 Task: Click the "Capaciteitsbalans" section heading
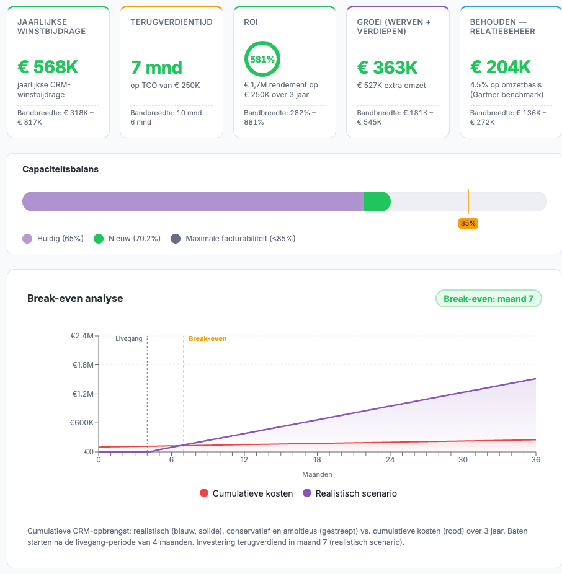pyautogui.click(x=60, y=169)
